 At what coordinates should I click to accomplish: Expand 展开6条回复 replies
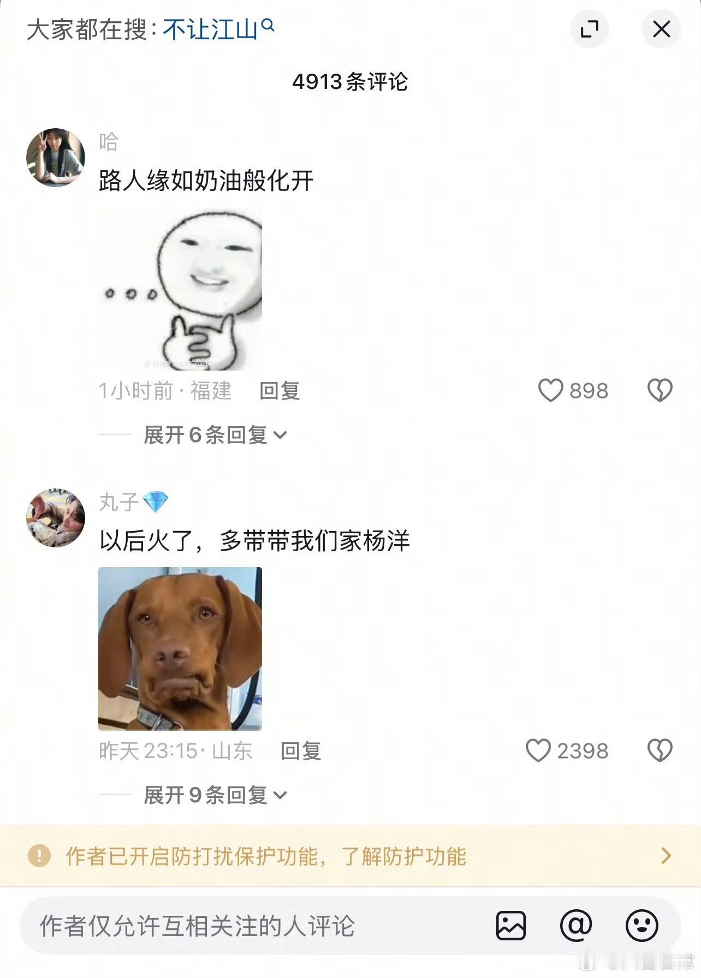pyautogui.click(x=215, y=435)
